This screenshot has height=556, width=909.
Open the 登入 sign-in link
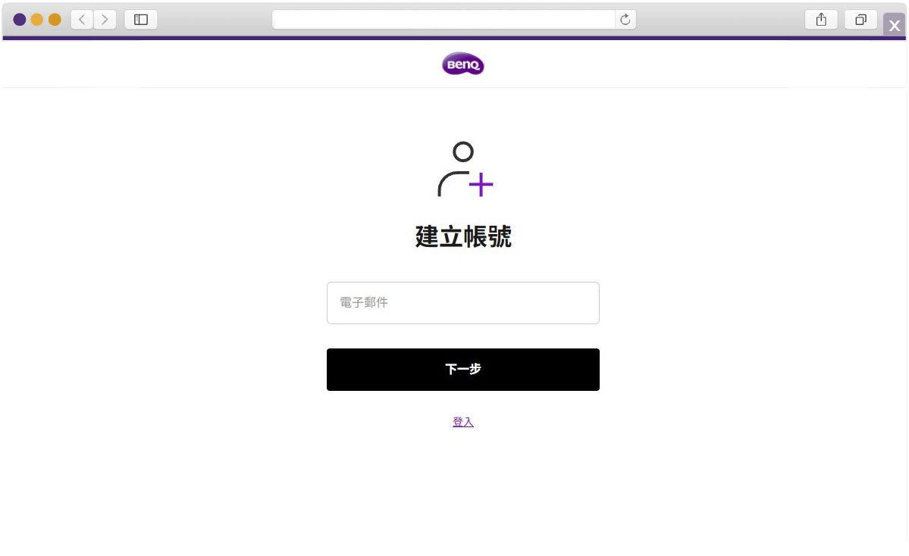pyautogui.click(x=462, y=423)
